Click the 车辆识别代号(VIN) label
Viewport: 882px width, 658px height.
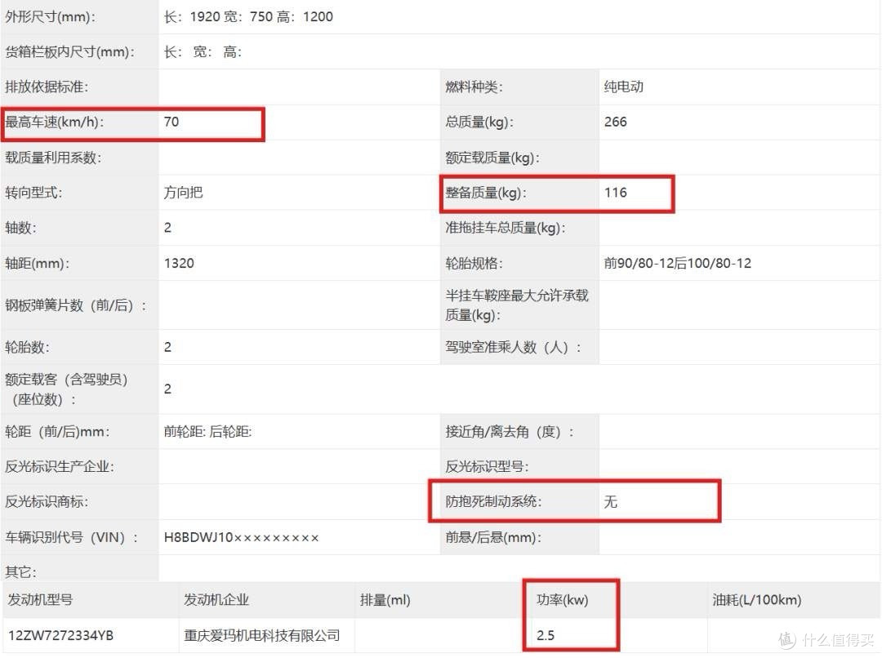click(71, 538)
